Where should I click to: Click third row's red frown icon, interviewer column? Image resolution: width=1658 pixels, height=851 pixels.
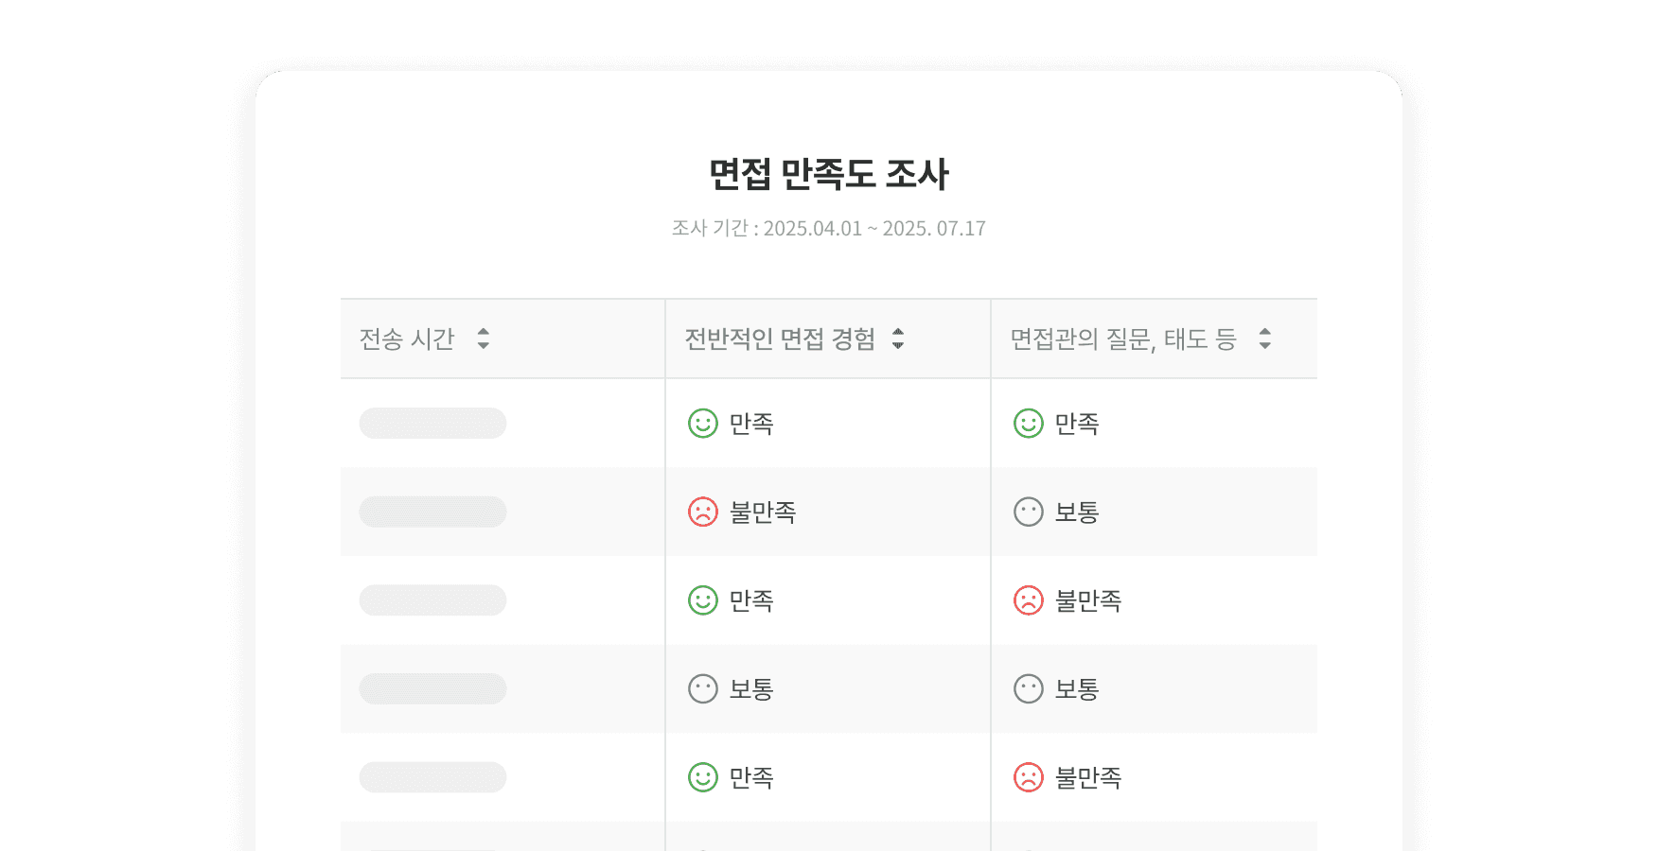pyautogui.click(x=1029, y=600)
